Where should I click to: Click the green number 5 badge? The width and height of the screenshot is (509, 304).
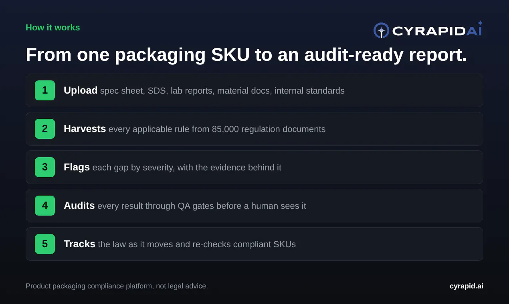point(45,244)
